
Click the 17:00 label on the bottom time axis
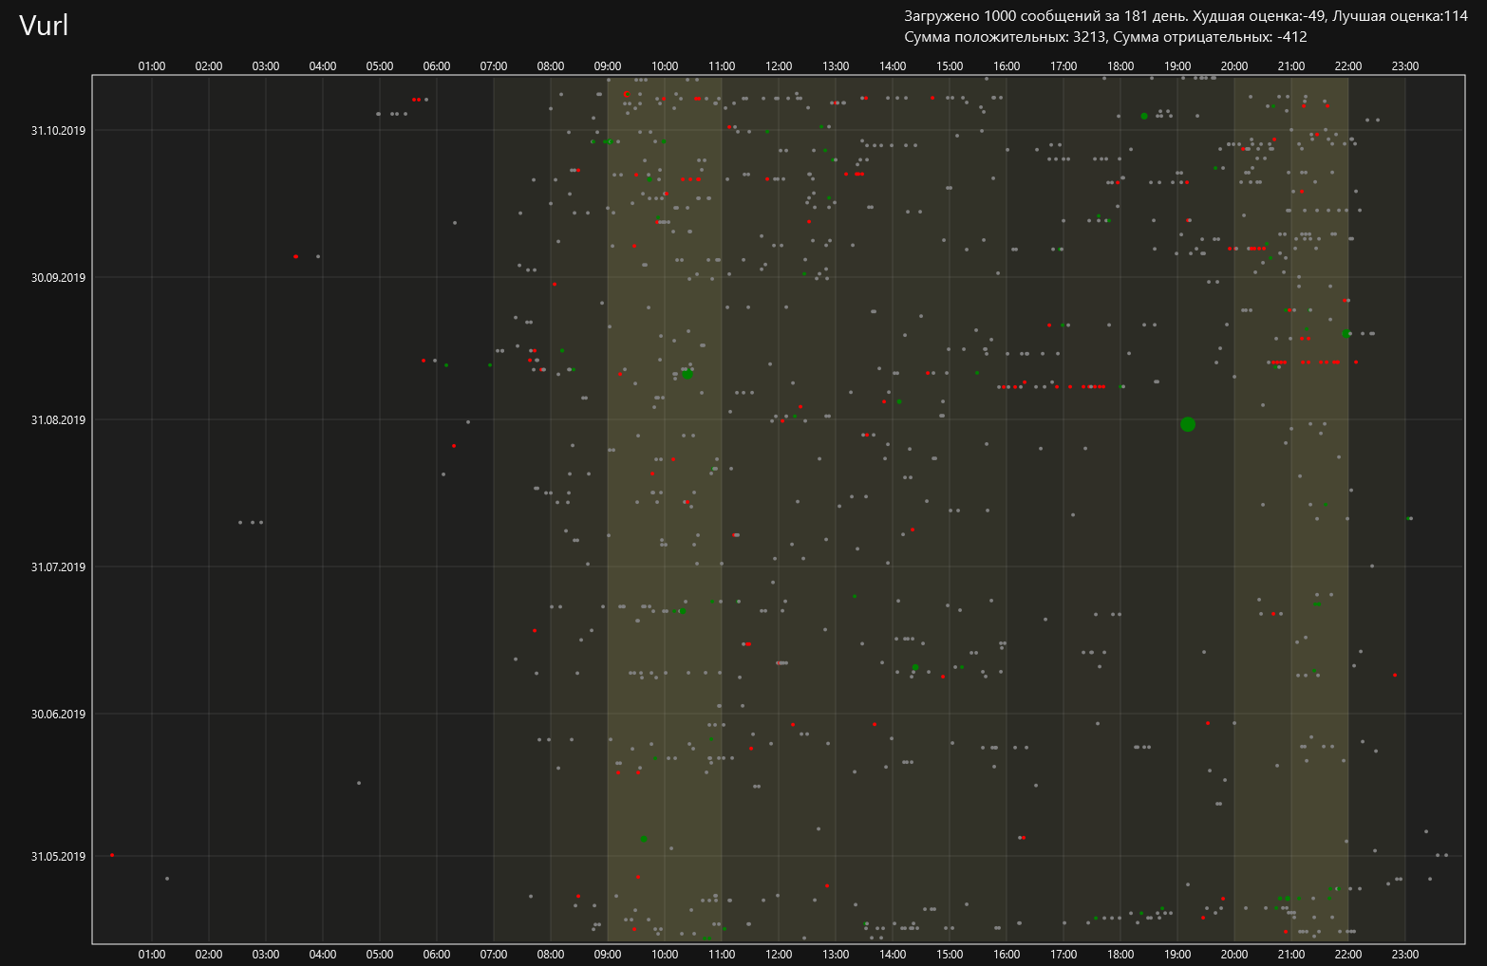(x=1063, y=954)
